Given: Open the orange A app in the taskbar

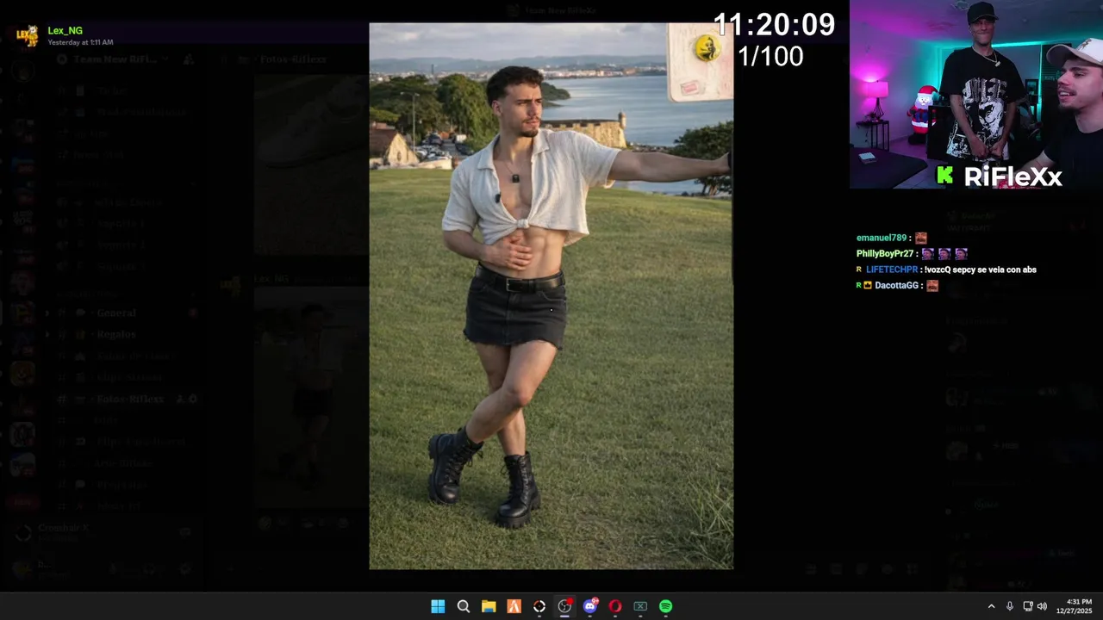Looking at the screenshot, I should [514, 606].
